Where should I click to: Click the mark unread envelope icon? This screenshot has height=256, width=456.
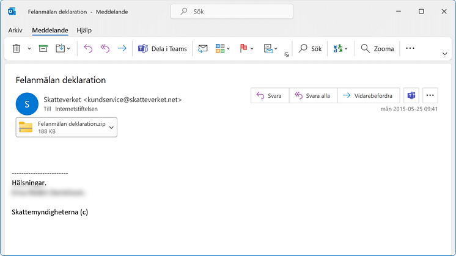(203, 49)
